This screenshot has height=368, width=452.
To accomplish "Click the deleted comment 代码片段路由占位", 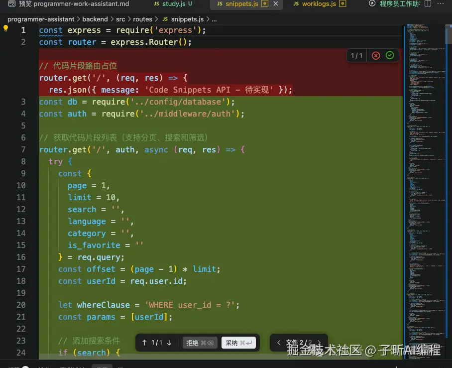I will (x=78, y=66).
